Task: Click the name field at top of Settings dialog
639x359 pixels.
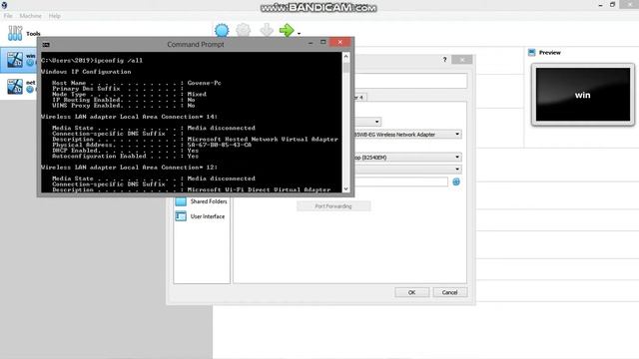Action: point(410,81)
